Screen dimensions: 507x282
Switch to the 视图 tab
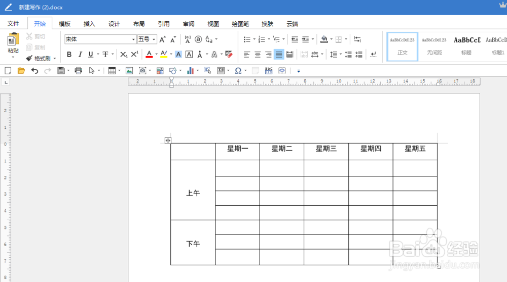(213, 24)
